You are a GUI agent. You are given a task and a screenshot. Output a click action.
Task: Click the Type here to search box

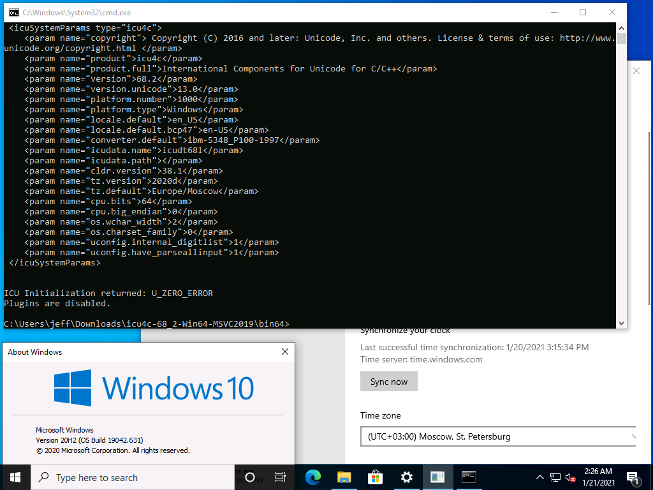pos(133,477)
